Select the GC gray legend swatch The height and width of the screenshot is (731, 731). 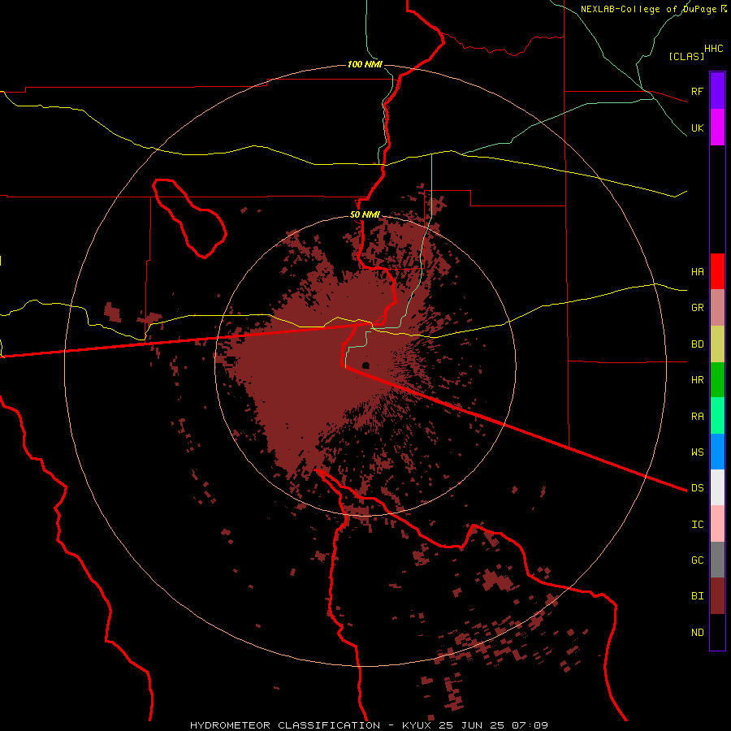click(717, 560)
